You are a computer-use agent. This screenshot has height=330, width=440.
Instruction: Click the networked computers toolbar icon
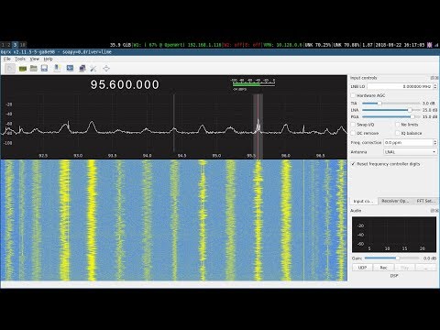pos(82,69)
